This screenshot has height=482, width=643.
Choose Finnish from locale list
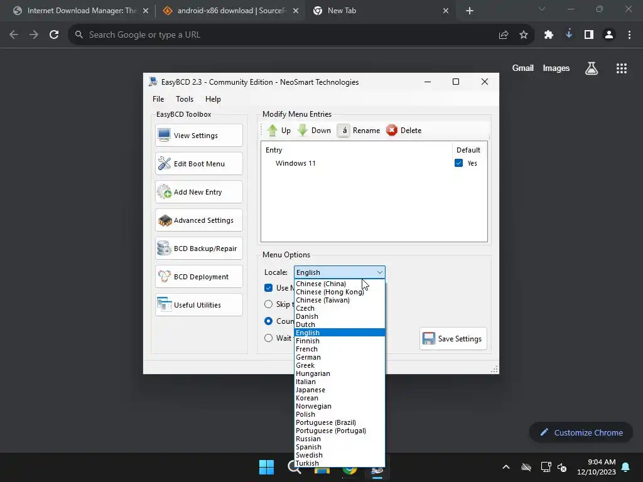(340, 341)
